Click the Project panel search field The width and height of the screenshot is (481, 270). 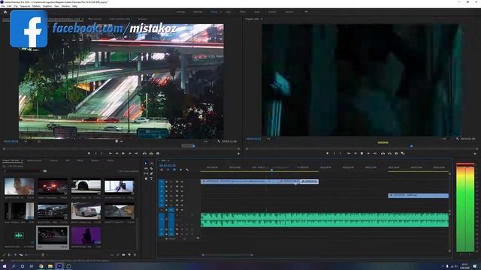coord(22,171)
